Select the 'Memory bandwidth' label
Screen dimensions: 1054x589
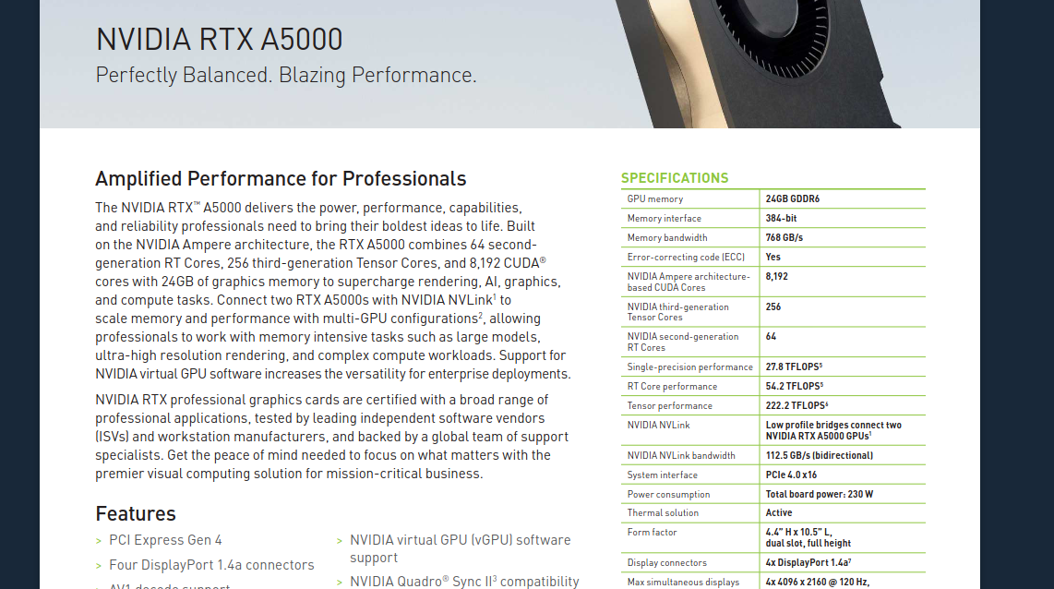coord(666,238)
